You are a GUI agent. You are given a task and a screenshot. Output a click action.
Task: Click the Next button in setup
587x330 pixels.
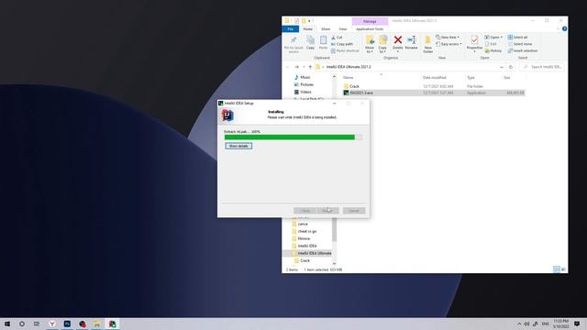point(327,211)
